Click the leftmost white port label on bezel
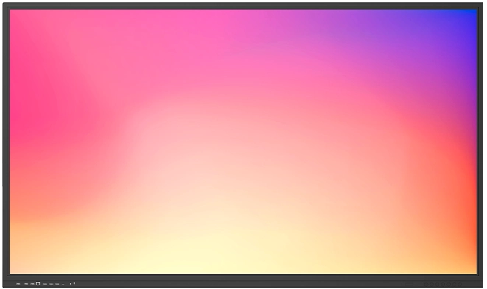This screenshot has width=487, height=289. [18, 284]
